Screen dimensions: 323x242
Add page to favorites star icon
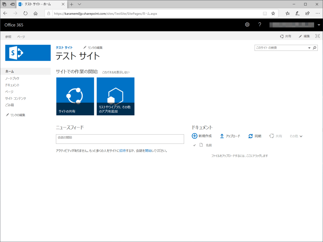pos(273,13)
